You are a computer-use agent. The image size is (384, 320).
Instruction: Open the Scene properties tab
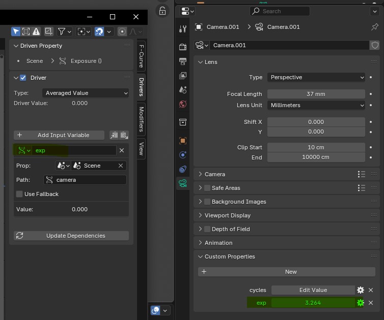tap(183, 90)
